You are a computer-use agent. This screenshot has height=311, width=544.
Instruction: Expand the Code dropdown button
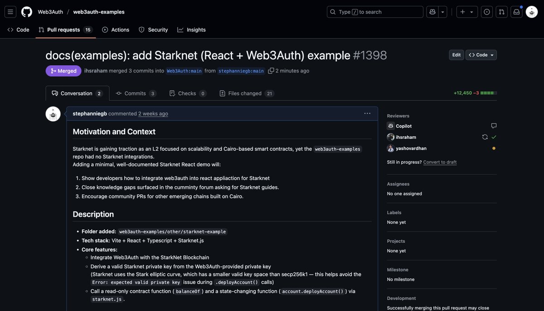(481, 55)
